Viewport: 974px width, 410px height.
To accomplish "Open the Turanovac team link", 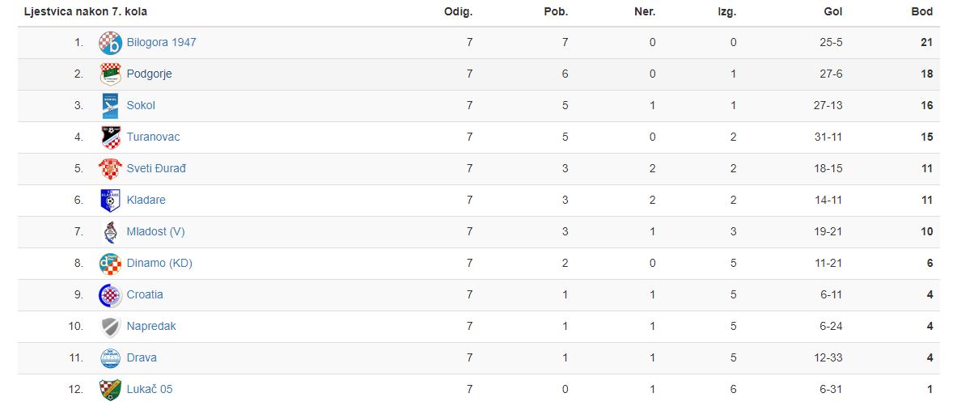I will pyautogui.click(x=153, y=137).
